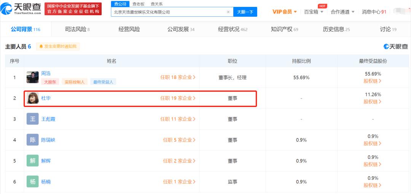Click the 大股东 tag on 周浩
The image size is (411, 194).
tap(50, 82)
